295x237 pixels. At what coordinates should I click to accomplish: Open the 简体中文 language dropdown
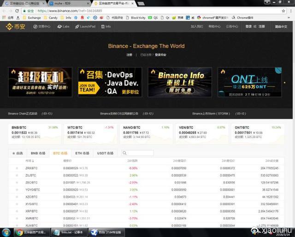[281, 27]
